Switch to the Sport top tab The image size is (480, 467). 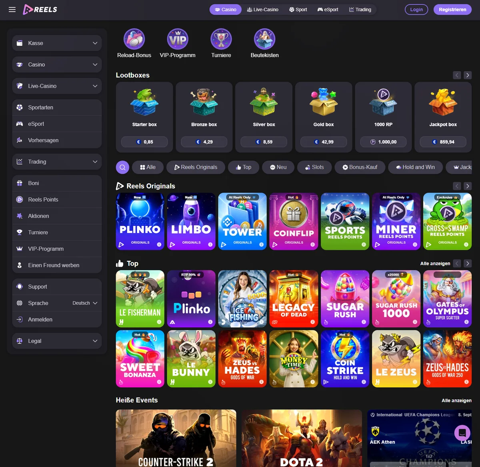pyautogui.click(x=298, y=10)
